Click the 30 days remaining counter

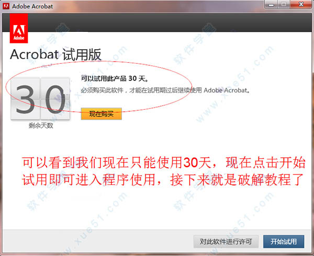pos(40,99)
